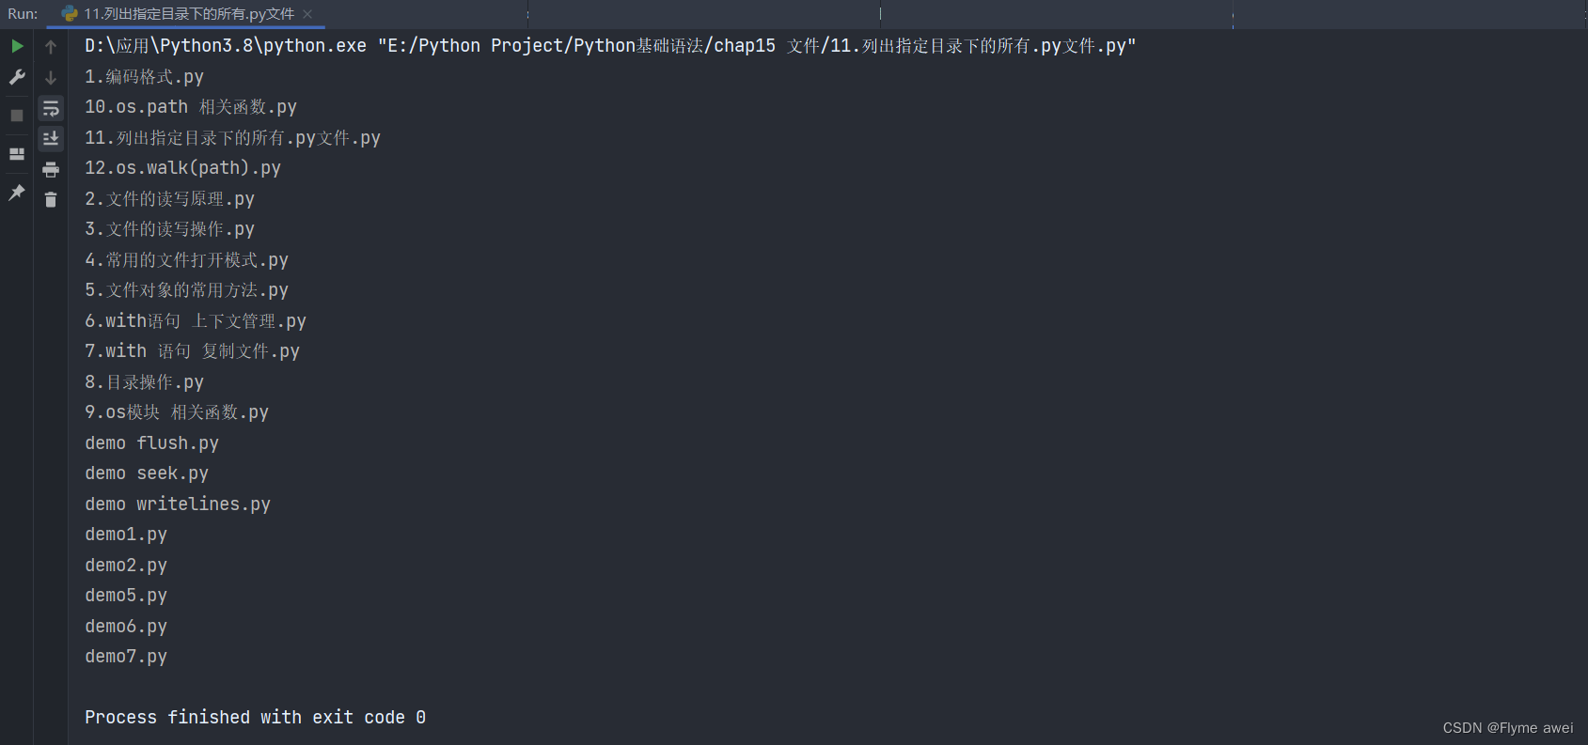Click the Stop process square icon

point(17,116)
